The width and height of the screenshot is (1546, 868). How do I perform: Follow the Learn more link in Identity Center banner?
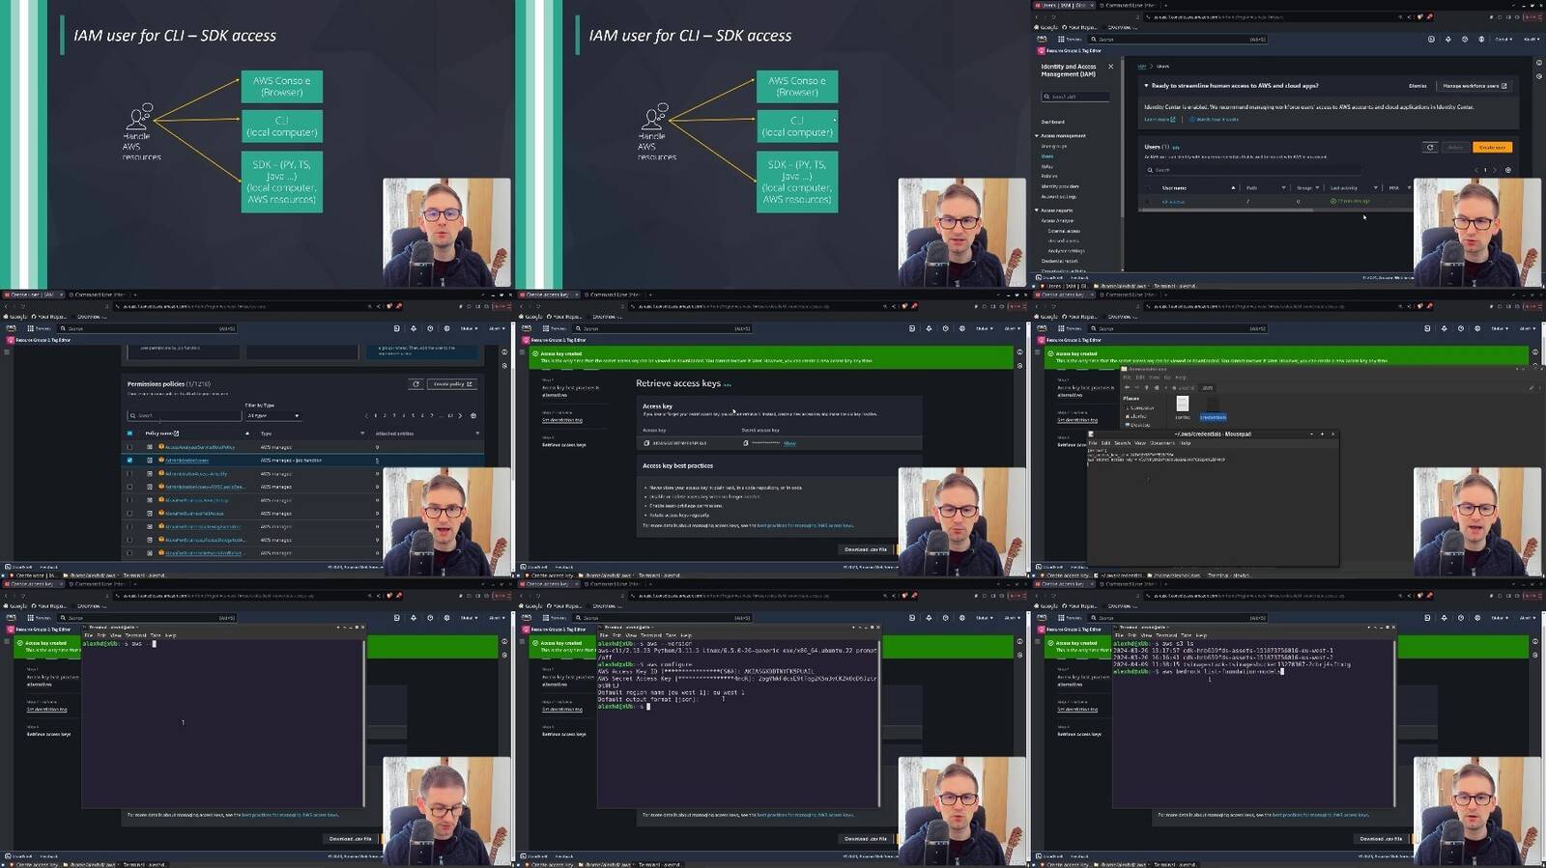[x=1159, y=120]
